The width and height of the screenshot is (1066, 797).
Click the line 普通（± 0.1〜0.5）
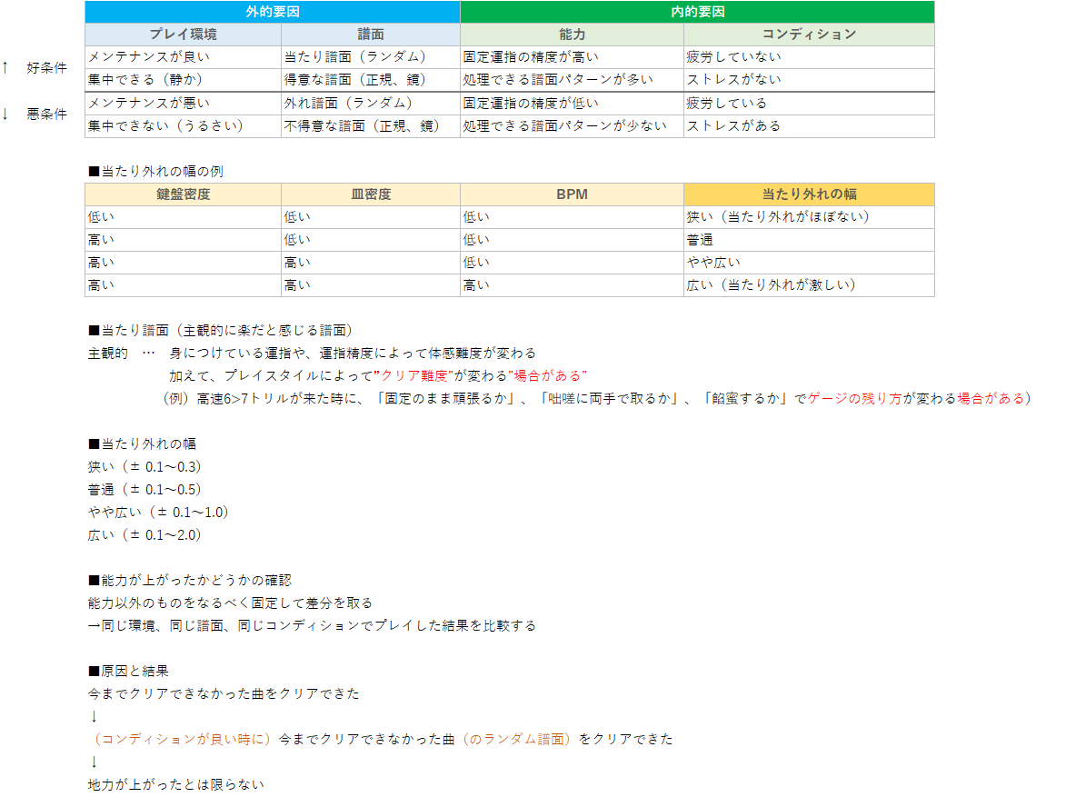click(x=144, y=490)
